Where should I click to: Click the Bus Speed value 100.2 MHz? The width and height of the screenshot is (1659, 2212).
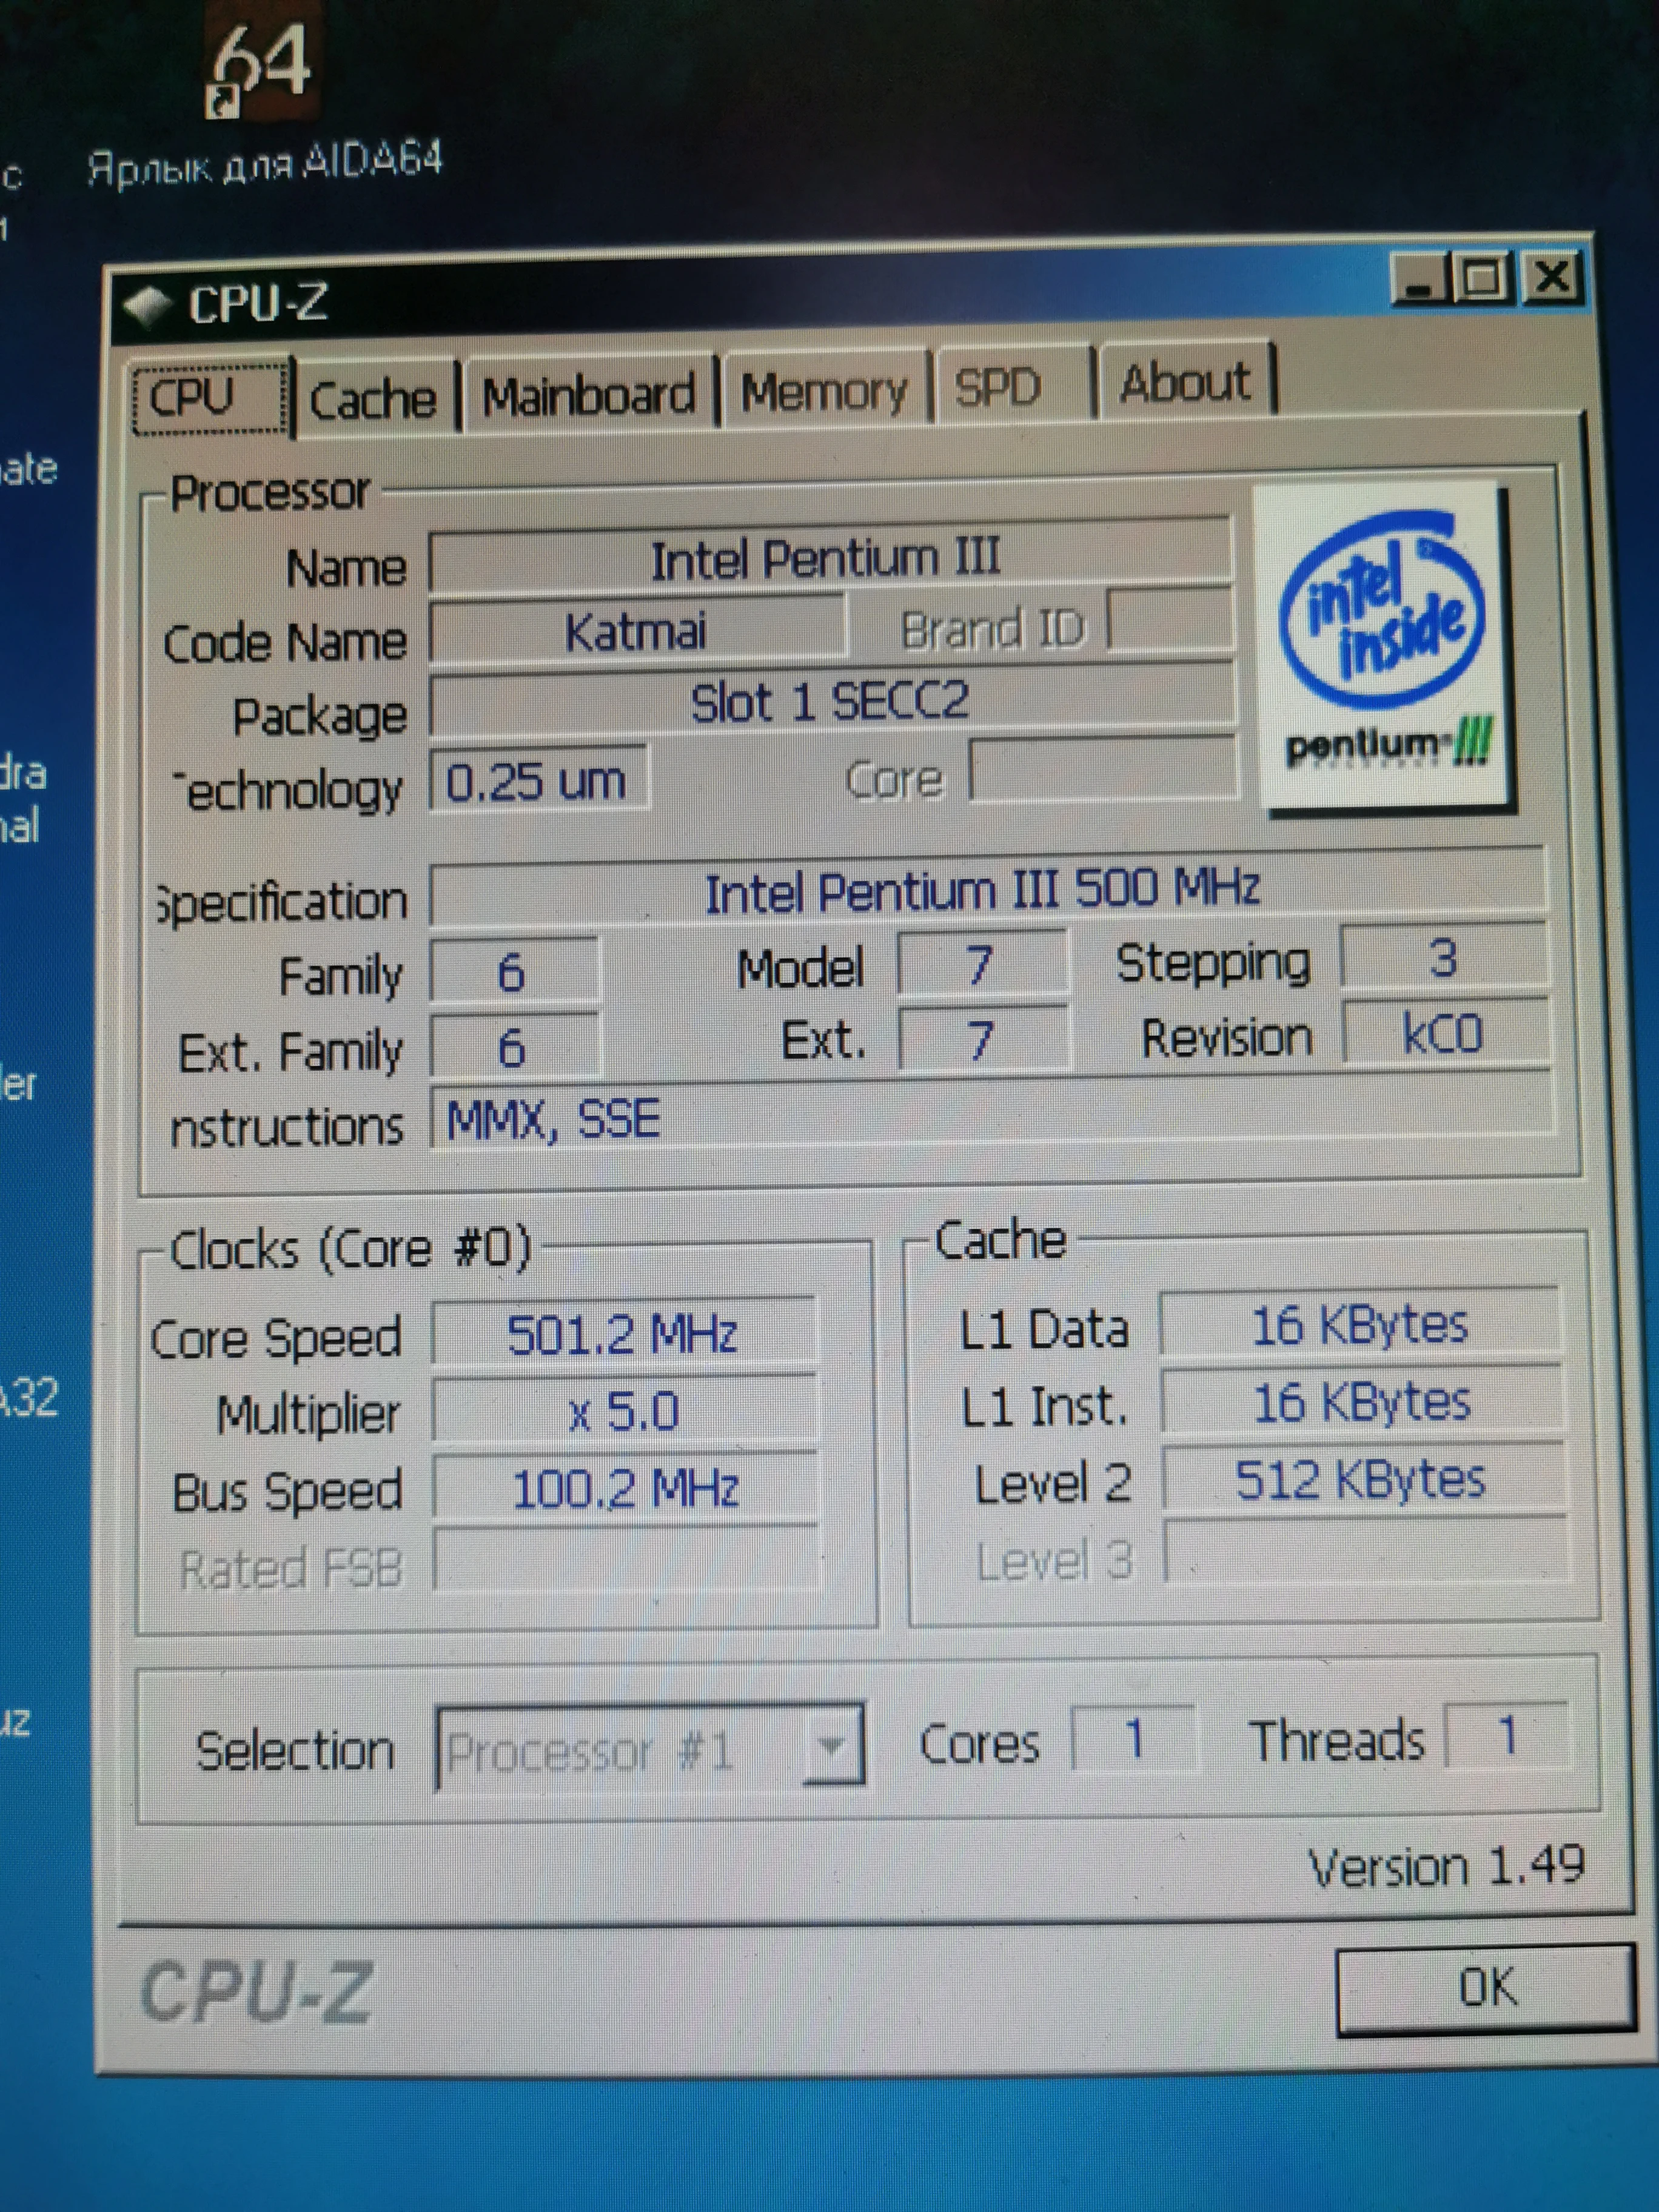[x=626, y=1489]
